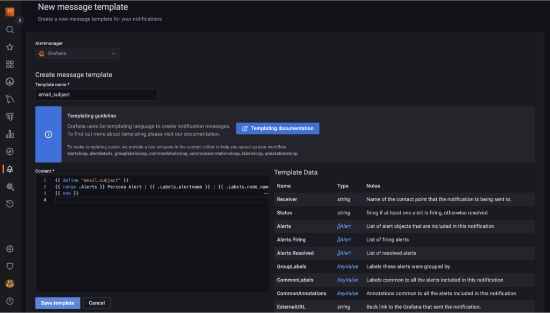Open the Starred dashboards icon

click(x=9, y=47)
